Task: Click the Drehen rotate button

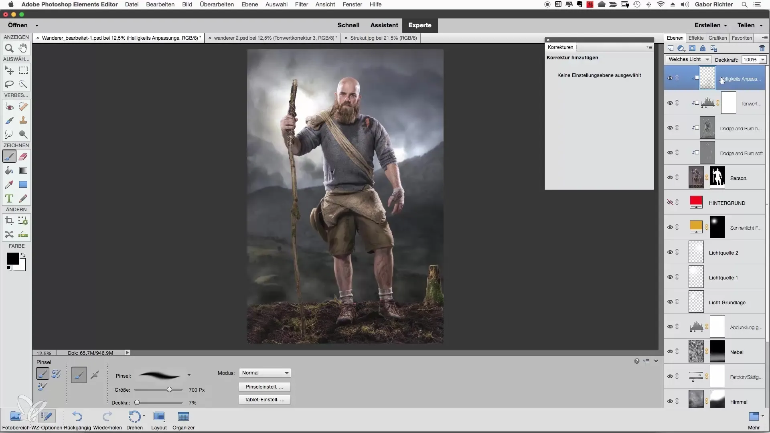Action: coord(135,421)
